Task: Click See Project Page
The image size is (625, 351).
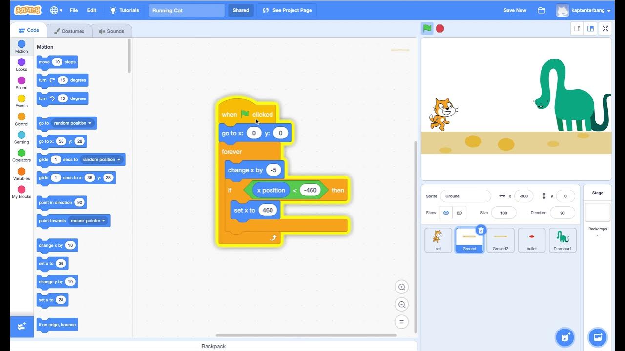Action: coord(287,10)
